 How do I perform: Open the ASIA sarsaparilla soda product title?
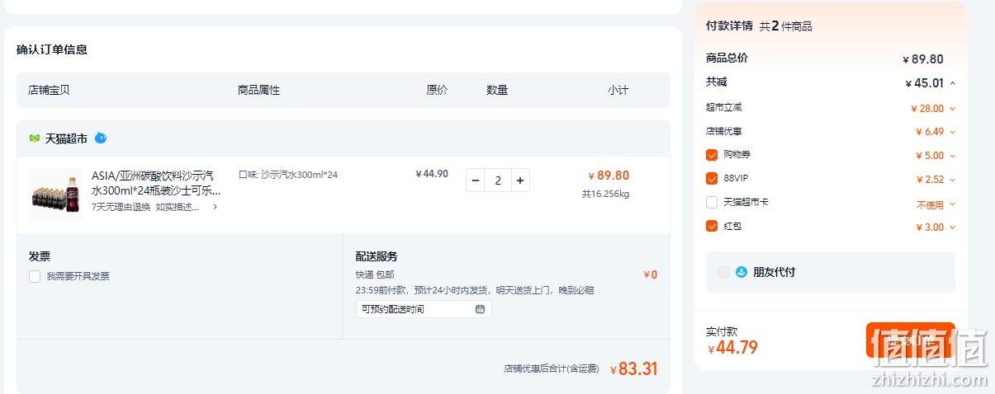click(x=156, y=183)
